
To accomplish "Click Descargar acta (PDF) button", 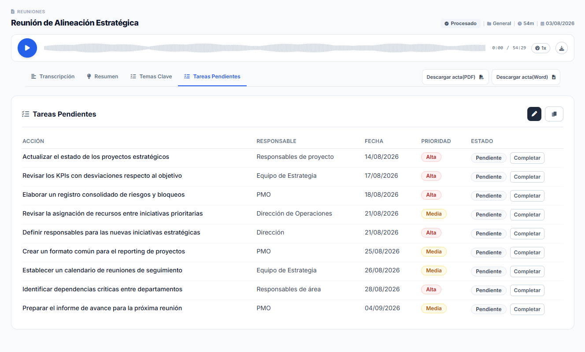I will pos(455,77).
